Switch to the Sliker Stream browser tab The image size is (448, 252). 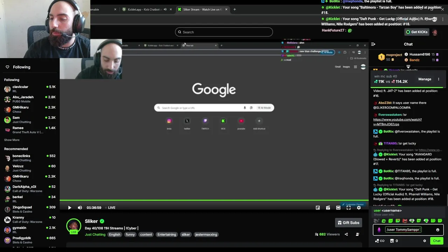click(202, 9)
